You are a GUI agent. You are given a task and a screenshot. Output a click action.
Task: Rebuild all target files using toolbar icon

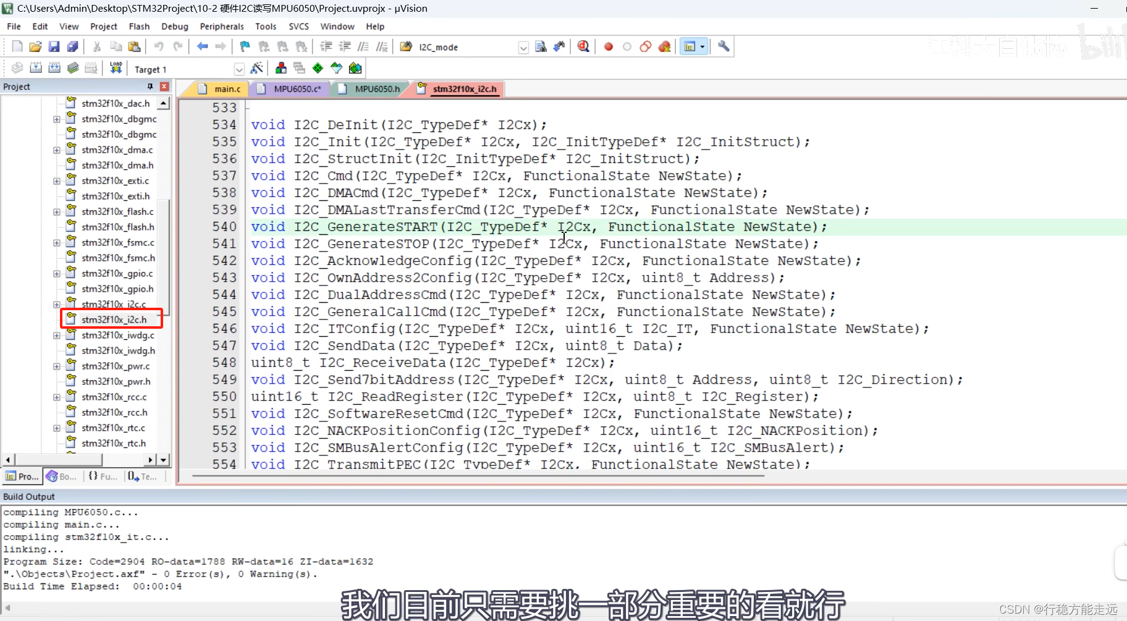coord(54,68)
